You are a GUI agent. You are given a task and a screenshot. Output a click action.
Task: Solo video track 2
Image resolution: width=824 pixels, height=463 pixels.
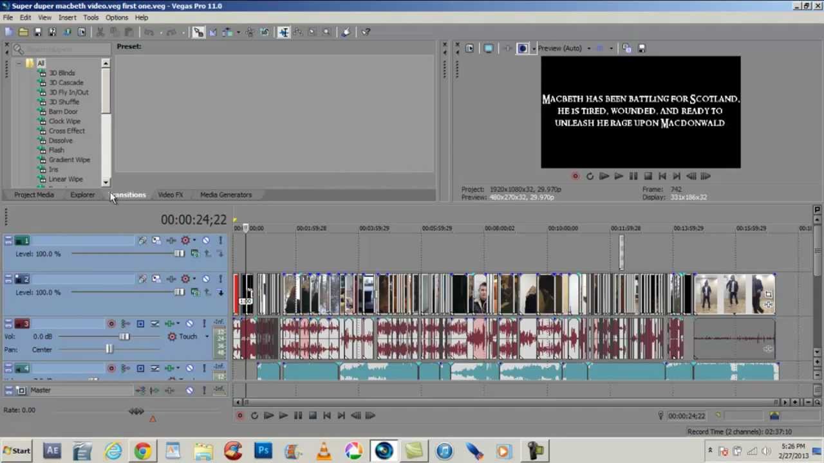220,279
